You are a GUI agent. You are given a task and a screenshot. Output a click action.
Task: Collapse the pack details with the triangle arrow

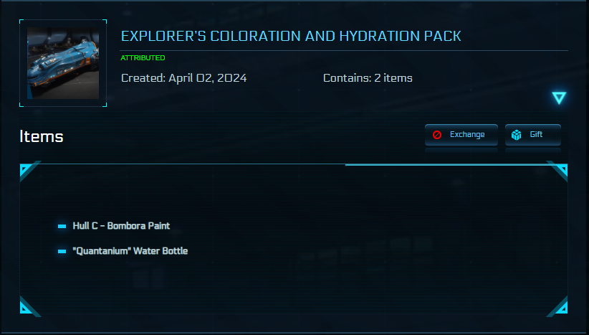[x=559, y=98]
